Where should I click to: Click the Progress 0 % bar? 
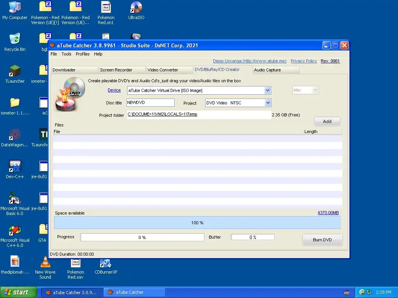[x=142, y=237]
